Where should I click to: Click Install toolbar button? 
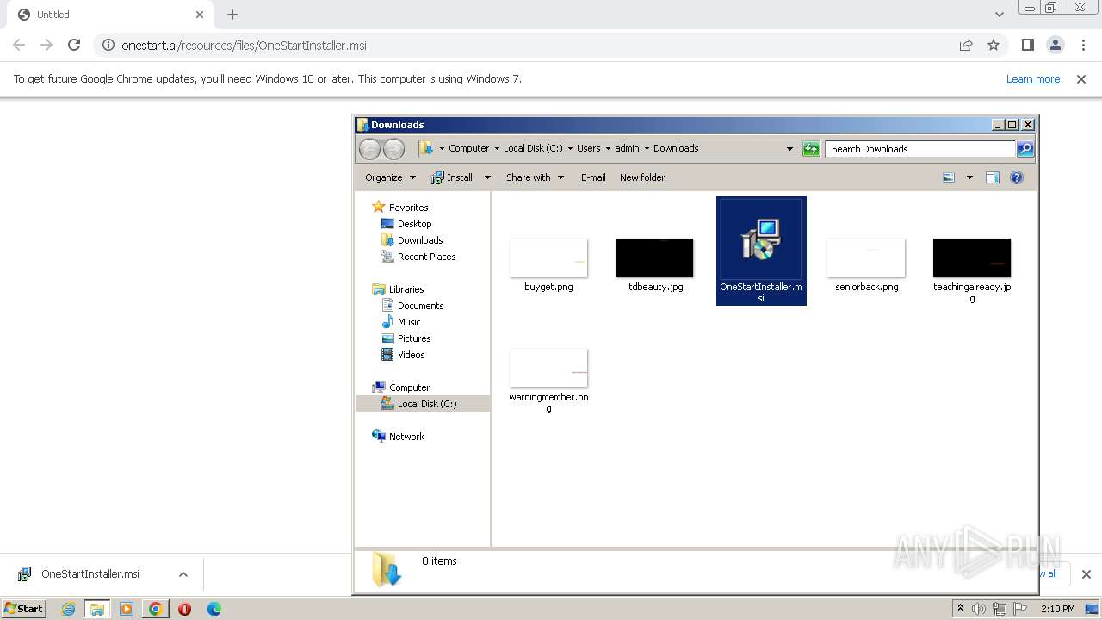(x=452, y=177)
